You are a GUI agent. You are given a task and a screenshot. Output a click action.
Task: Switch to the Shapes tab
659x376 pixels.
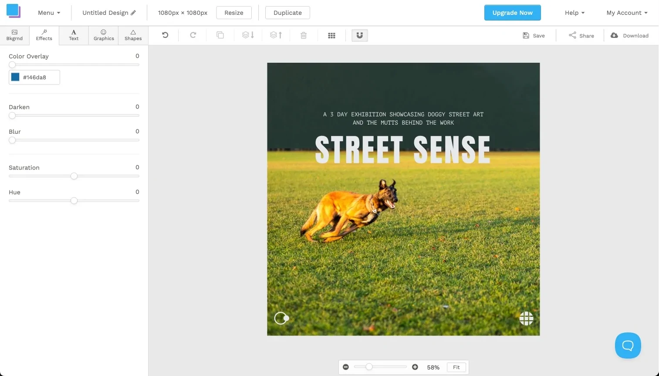point(133,35)
